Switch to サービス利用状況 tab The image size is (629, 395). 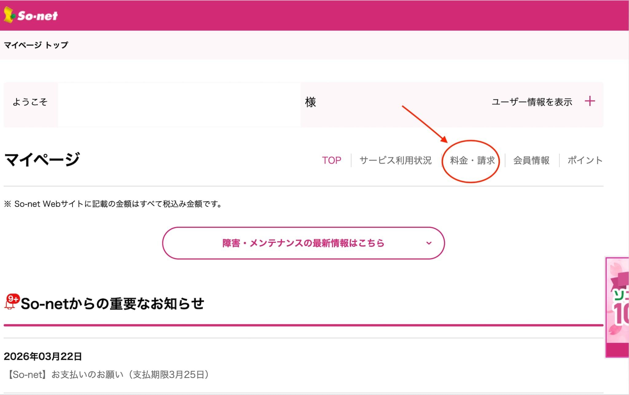(395, 160)
